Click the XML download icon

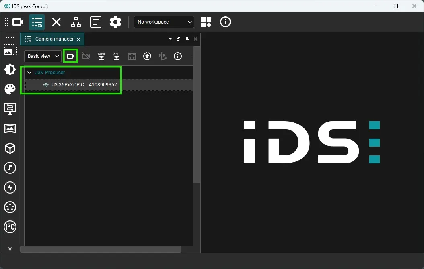pos(117,56)
